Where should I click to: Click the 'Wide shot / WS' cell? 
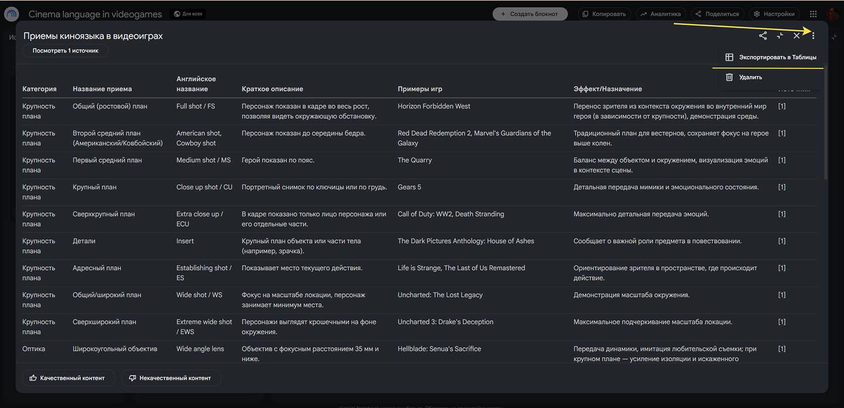click(199, 295)
